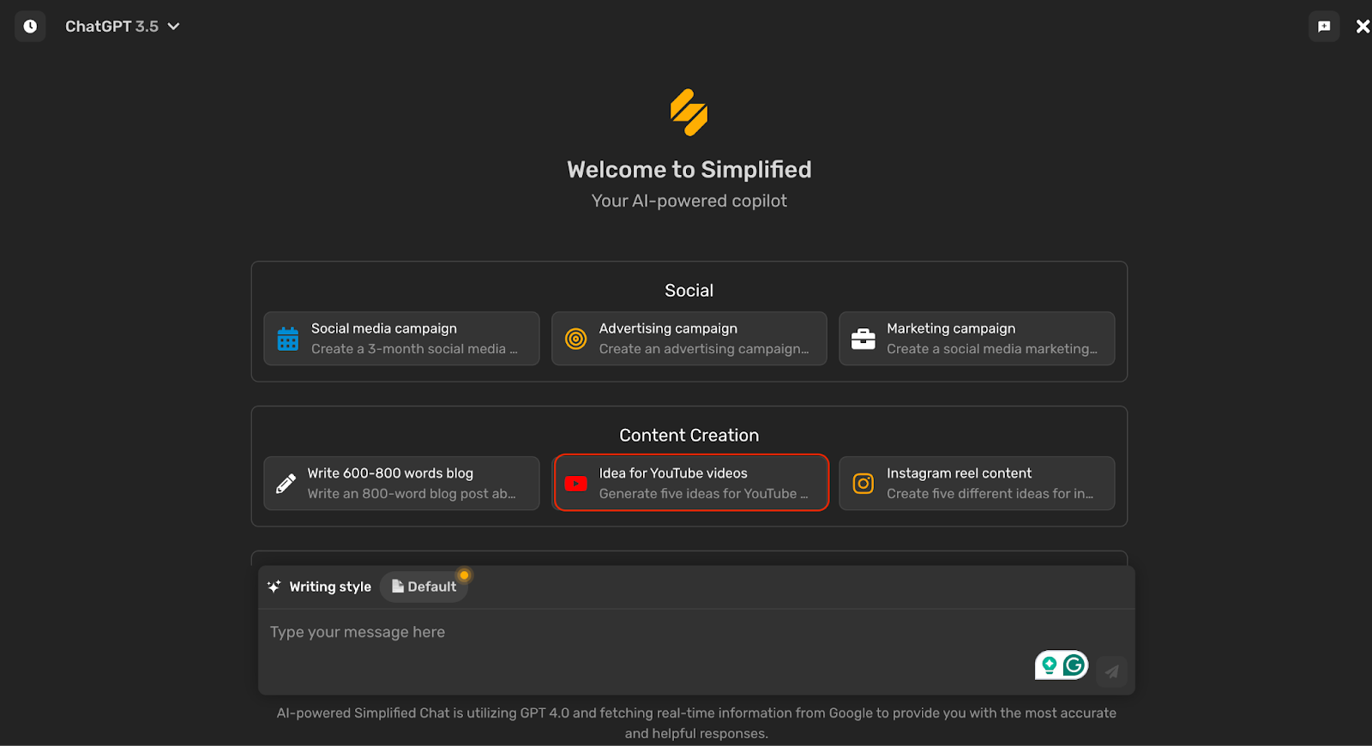Select Instagram reel content card

(x=977, y=484)
